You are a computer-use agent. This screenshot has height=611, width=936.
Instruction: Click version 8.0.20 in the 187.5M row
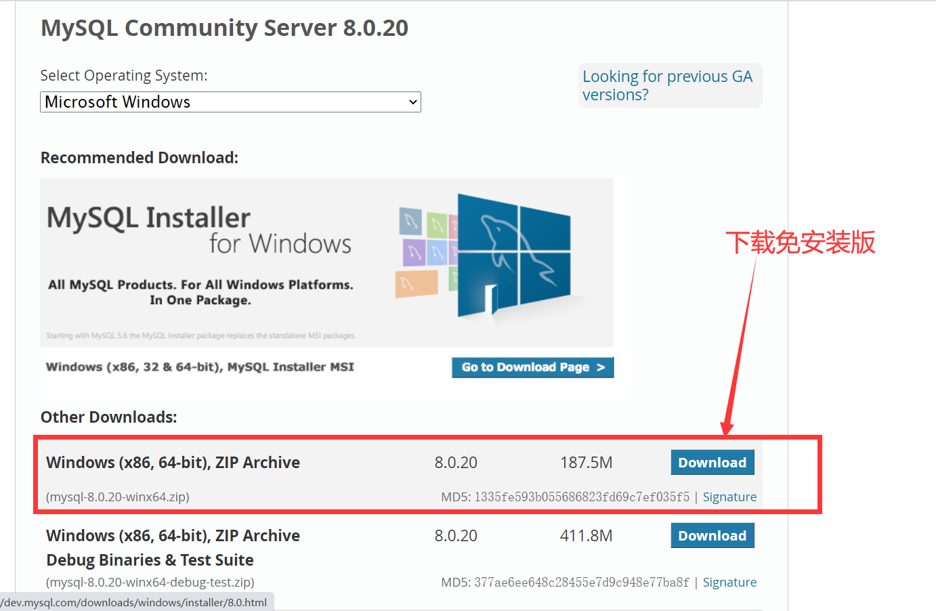456,463
